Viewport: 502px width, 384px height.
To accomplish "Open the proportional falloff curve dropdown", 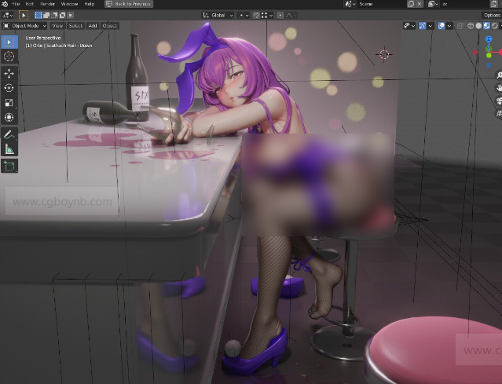I will [x=291, y=15].
